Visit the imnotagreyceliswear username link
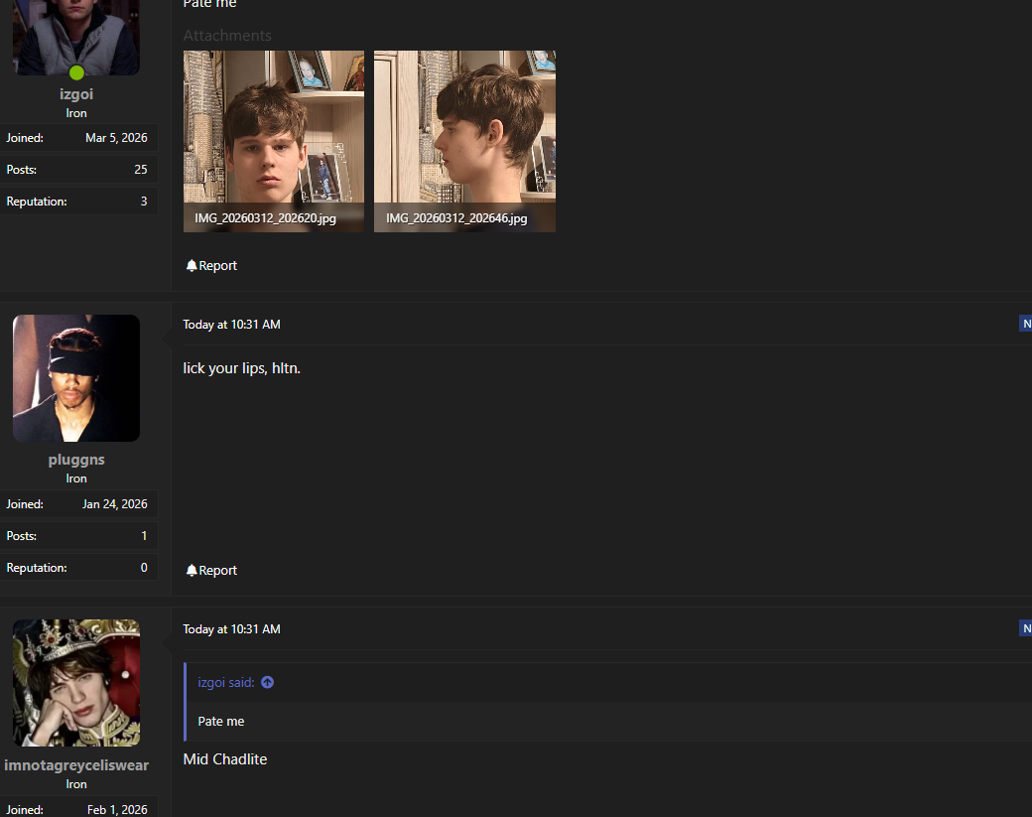 pos(76,765)
